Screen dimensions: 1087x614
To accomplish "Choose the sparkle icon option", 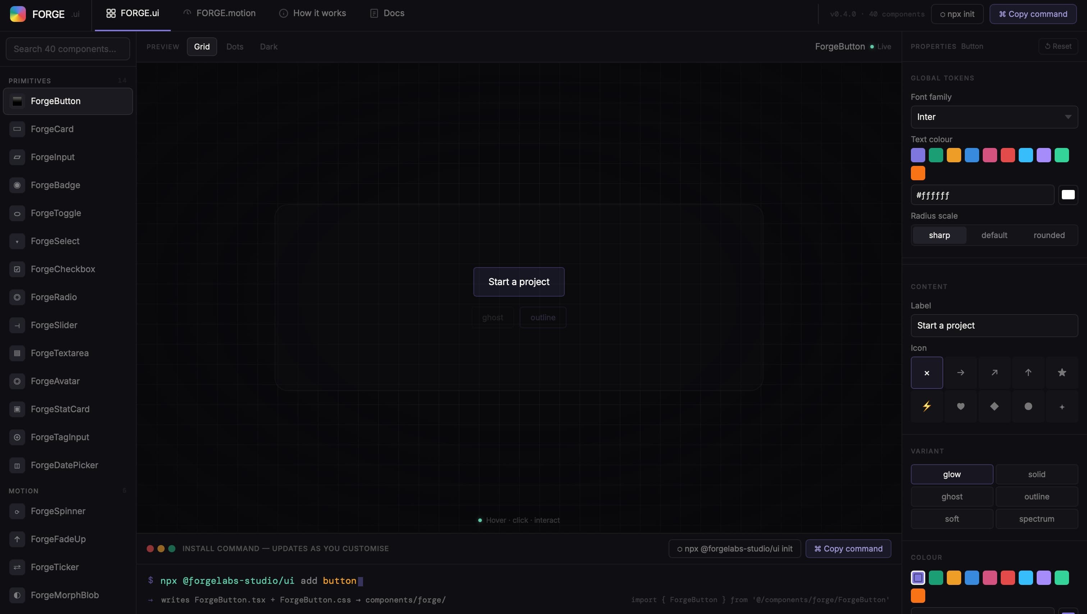I will [x=1062, y=406].
